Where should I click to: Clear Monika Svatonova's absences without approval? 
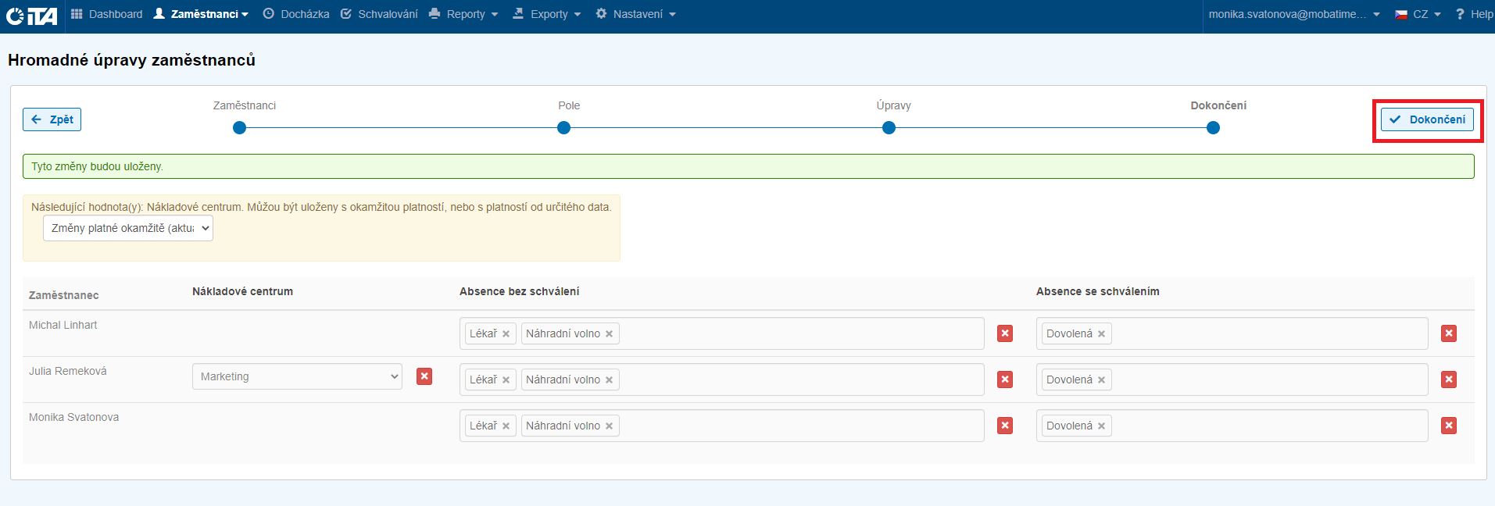tap(1005, 426)
